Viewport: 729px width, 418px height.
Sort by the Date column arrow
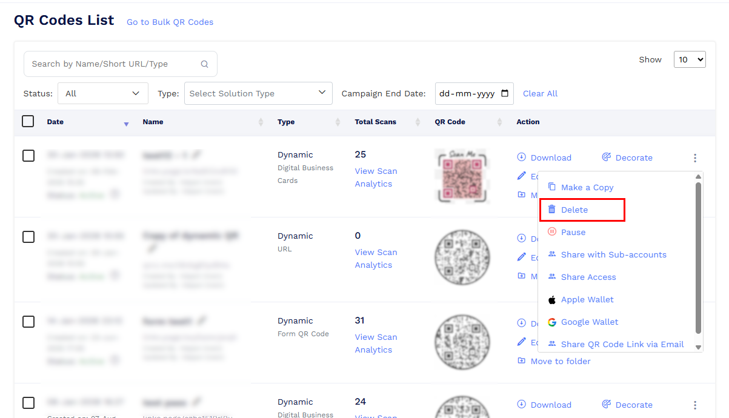(x=126, y=123)
